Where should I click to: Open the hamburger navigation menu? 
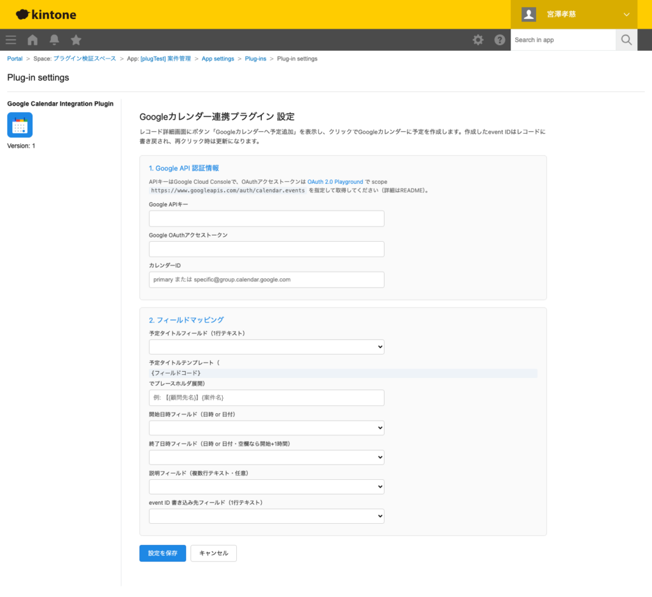[x=10, y=39]
